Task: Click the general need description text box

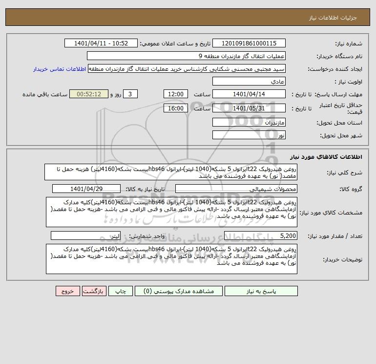Action: click(x=171, y=172)
